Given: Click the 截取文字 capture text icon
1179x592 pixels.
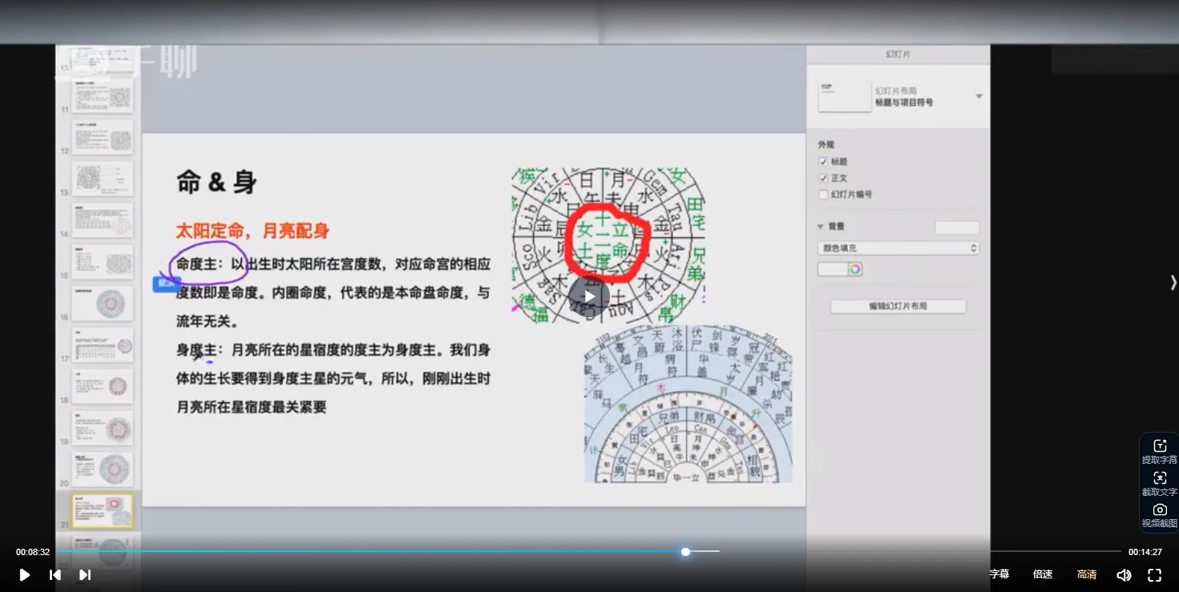Looking at the screenshot, I should (x=1160, y=484).
